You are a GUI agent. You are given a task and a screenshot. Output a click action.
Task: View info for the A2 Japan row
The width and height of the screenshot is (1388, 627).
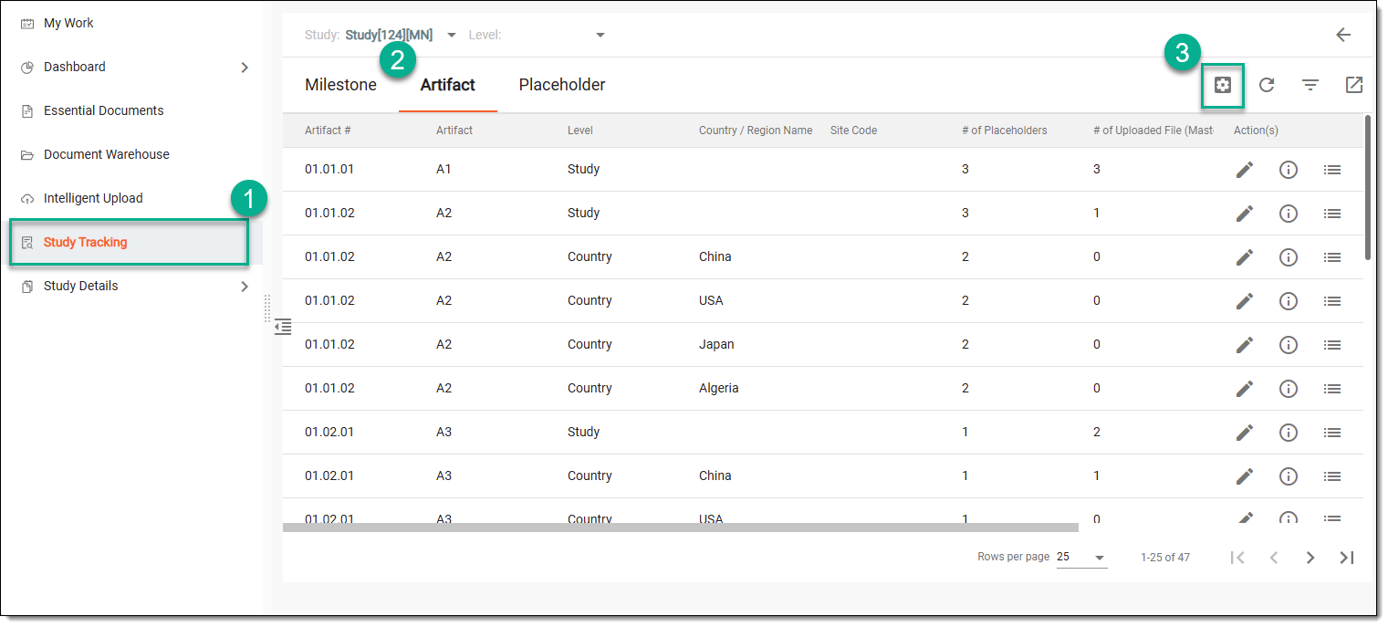(x=1289, y=345)
